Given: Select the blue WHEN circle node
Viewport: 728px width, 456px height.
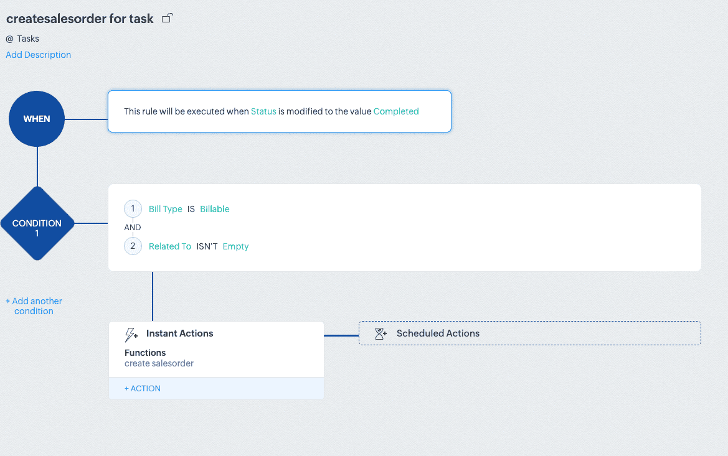Looking at the screenshot, I should coord(37,119).
